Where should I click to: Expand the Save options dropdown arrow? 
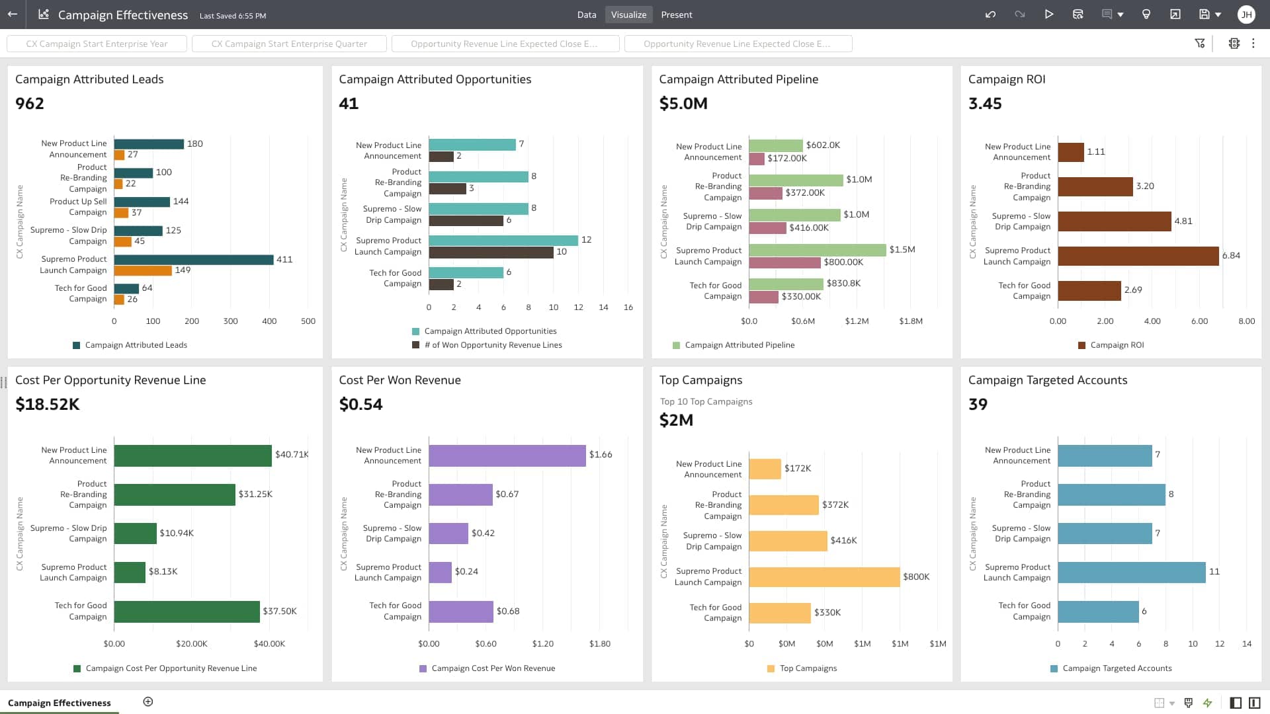[x=1219, y=14]
